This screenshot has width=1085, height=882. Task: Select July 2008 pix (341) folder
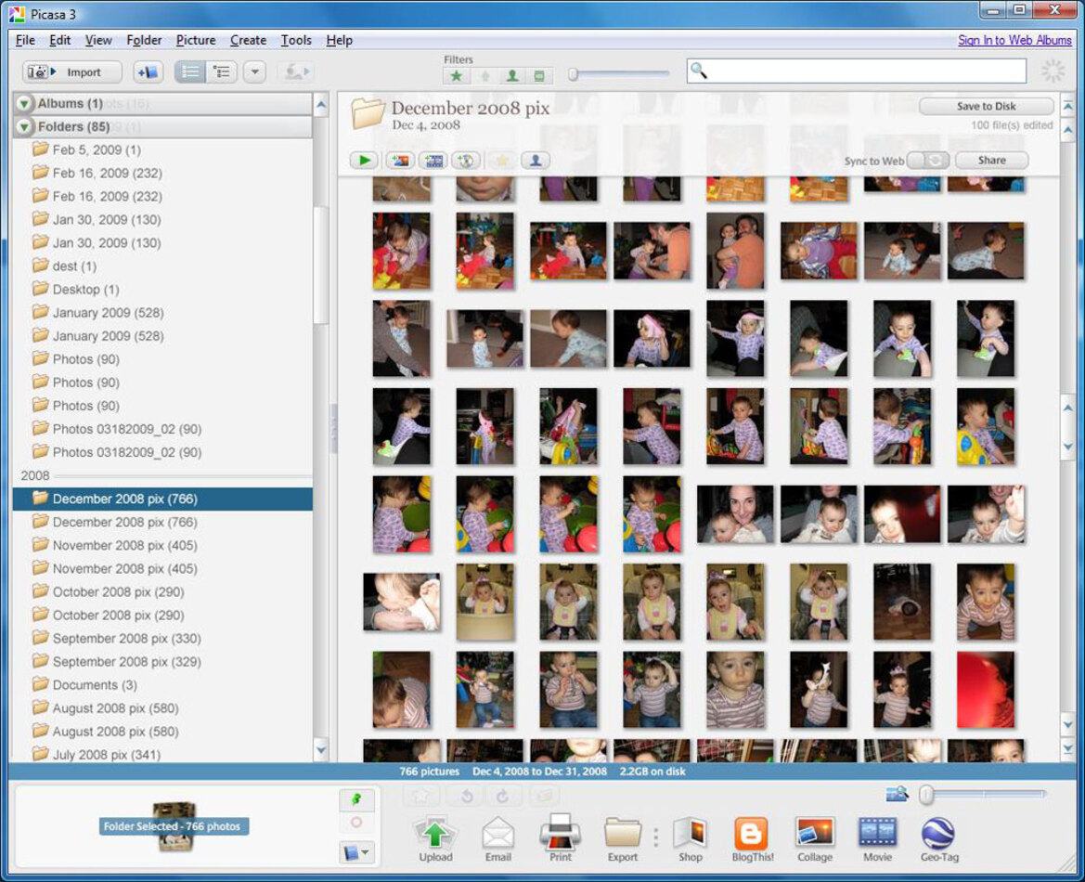162,754
